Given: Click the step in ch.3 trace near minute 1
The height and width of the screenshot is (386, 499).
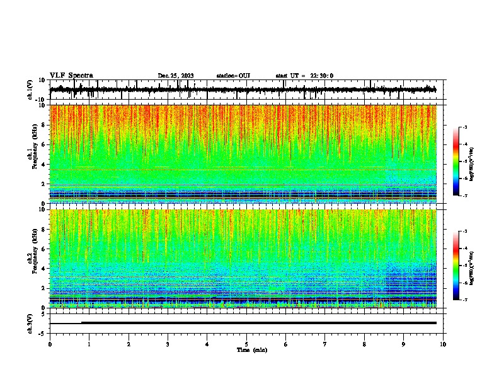Looking at the screenshot, I should click(81, 323).
